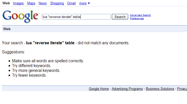Select the Shopping link
187x104 pixels.
[x=57, y=3]
